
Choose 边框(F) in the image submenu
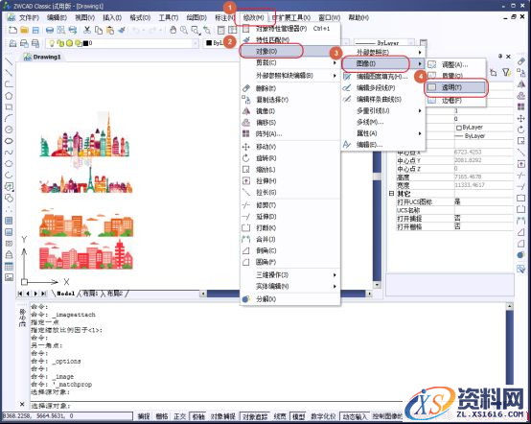click(x=456, y=101)
